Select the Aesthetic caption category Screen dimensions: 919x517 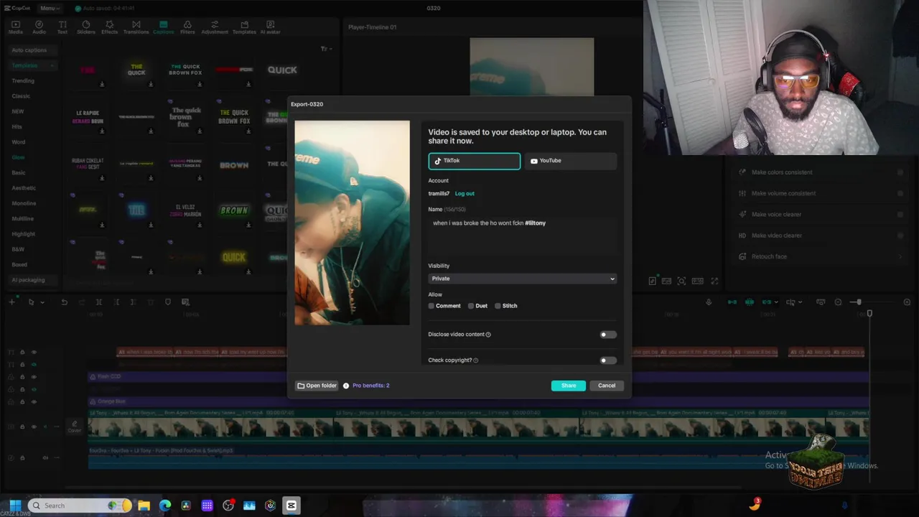click(x=24, y=188)
